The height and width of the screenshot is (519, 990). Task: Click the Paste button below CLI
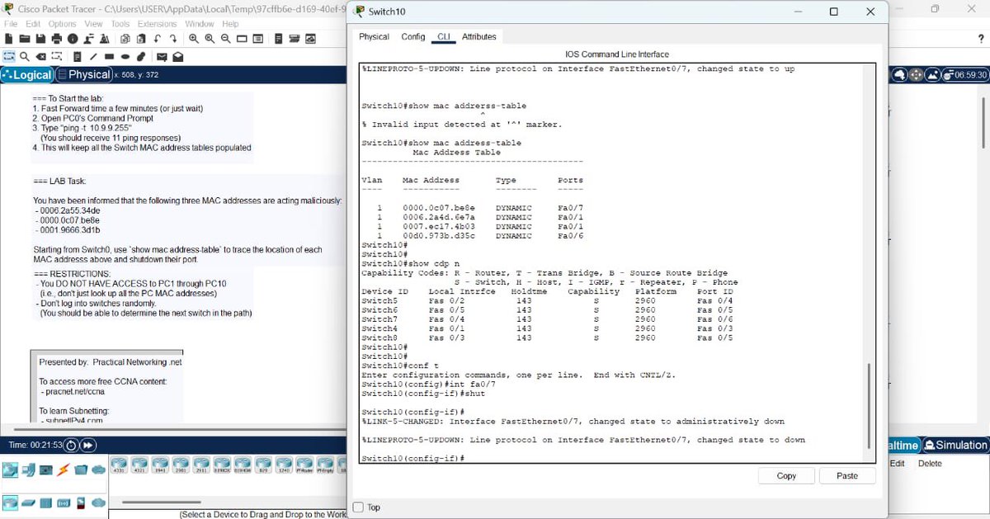[x=847, y=475]
